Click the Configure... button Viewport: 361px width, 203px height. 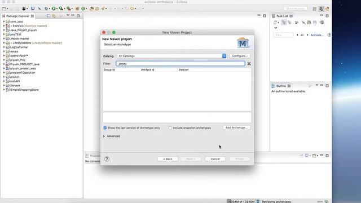point(240,56)
